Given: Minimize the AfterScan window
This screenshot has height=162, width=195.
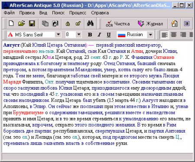Looking at the screenshot, I should click(x=175, y=6).
